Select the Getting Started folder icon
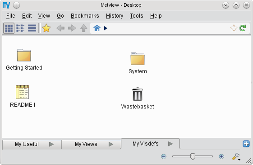Image resolution: width=253 pixels, height=165 pixels. click(24, 55)
